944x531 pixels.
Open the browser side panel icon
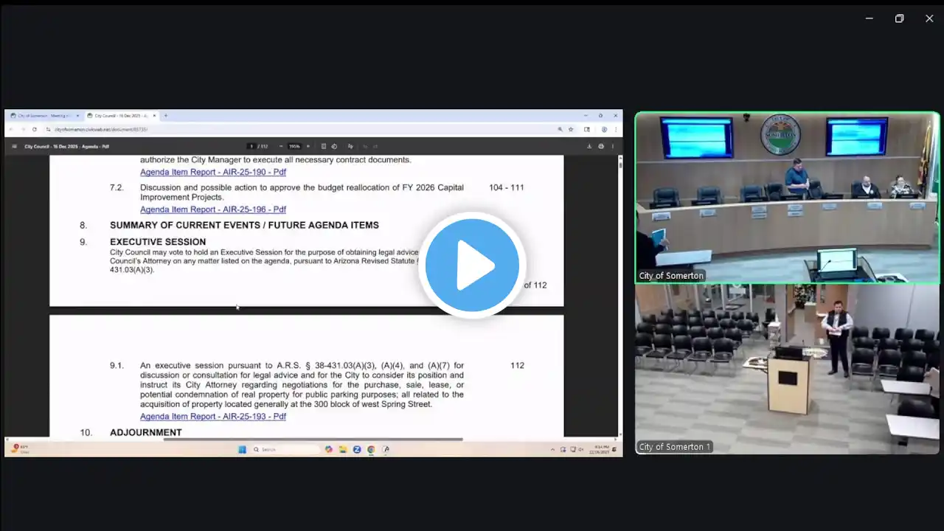(587, 129)
